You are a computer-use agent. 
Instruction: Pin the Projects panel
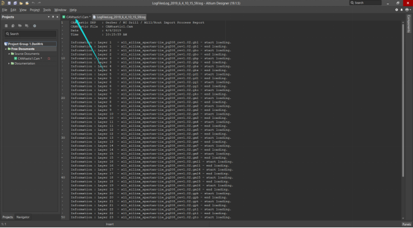[x=53, y=17]
